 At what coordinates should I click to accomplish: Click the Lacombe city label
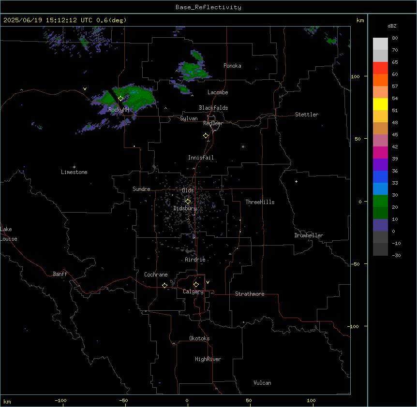tap(218, 92)
